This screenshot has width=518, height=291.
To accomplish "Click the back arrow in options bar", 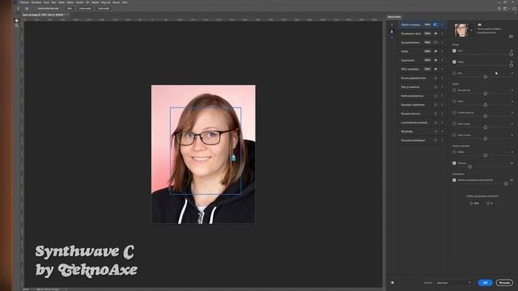I will (18, 9).
